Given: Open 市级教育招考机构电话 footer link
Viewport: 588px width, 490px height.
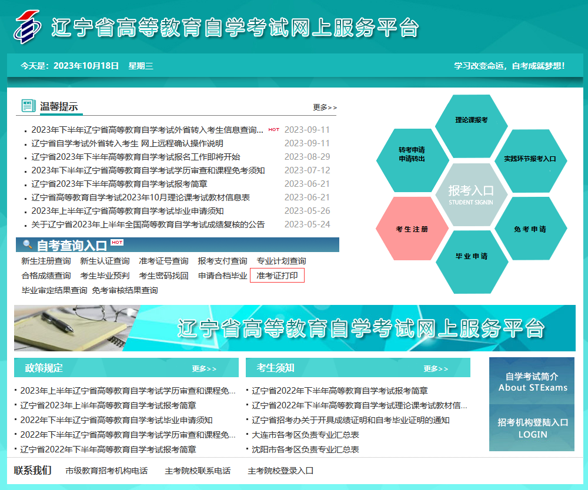Looking at the screenshot, I should coord(106,471).
